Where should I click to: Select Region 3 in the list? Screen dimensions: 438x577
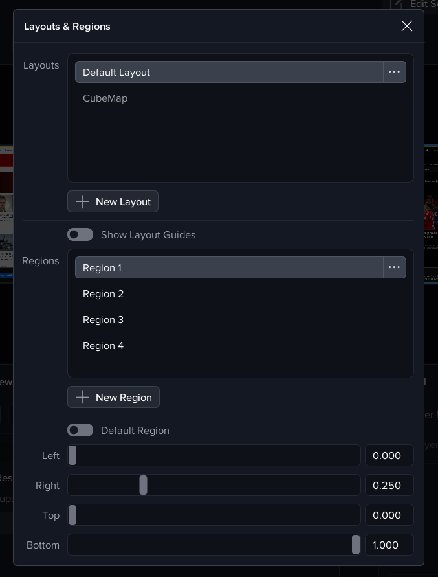pyautogui.click(x=104, y=320)
